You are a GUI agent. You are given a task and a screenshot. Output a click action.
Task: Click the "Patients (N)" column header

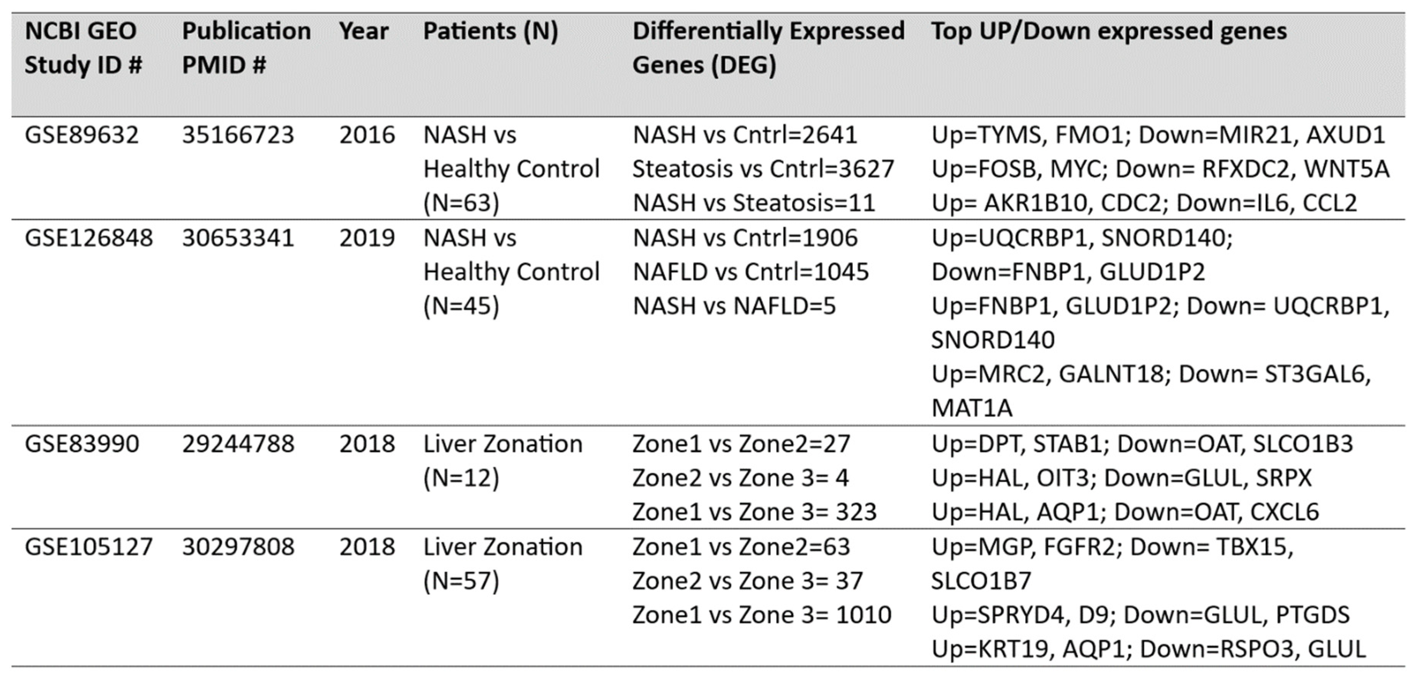point(490,31)
